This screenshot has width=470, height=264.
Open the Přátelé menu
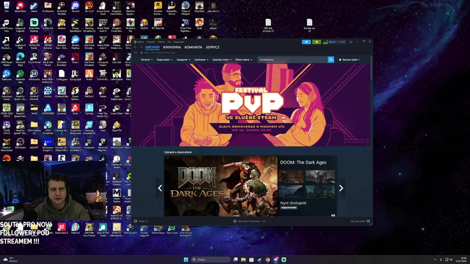point(161,42)
